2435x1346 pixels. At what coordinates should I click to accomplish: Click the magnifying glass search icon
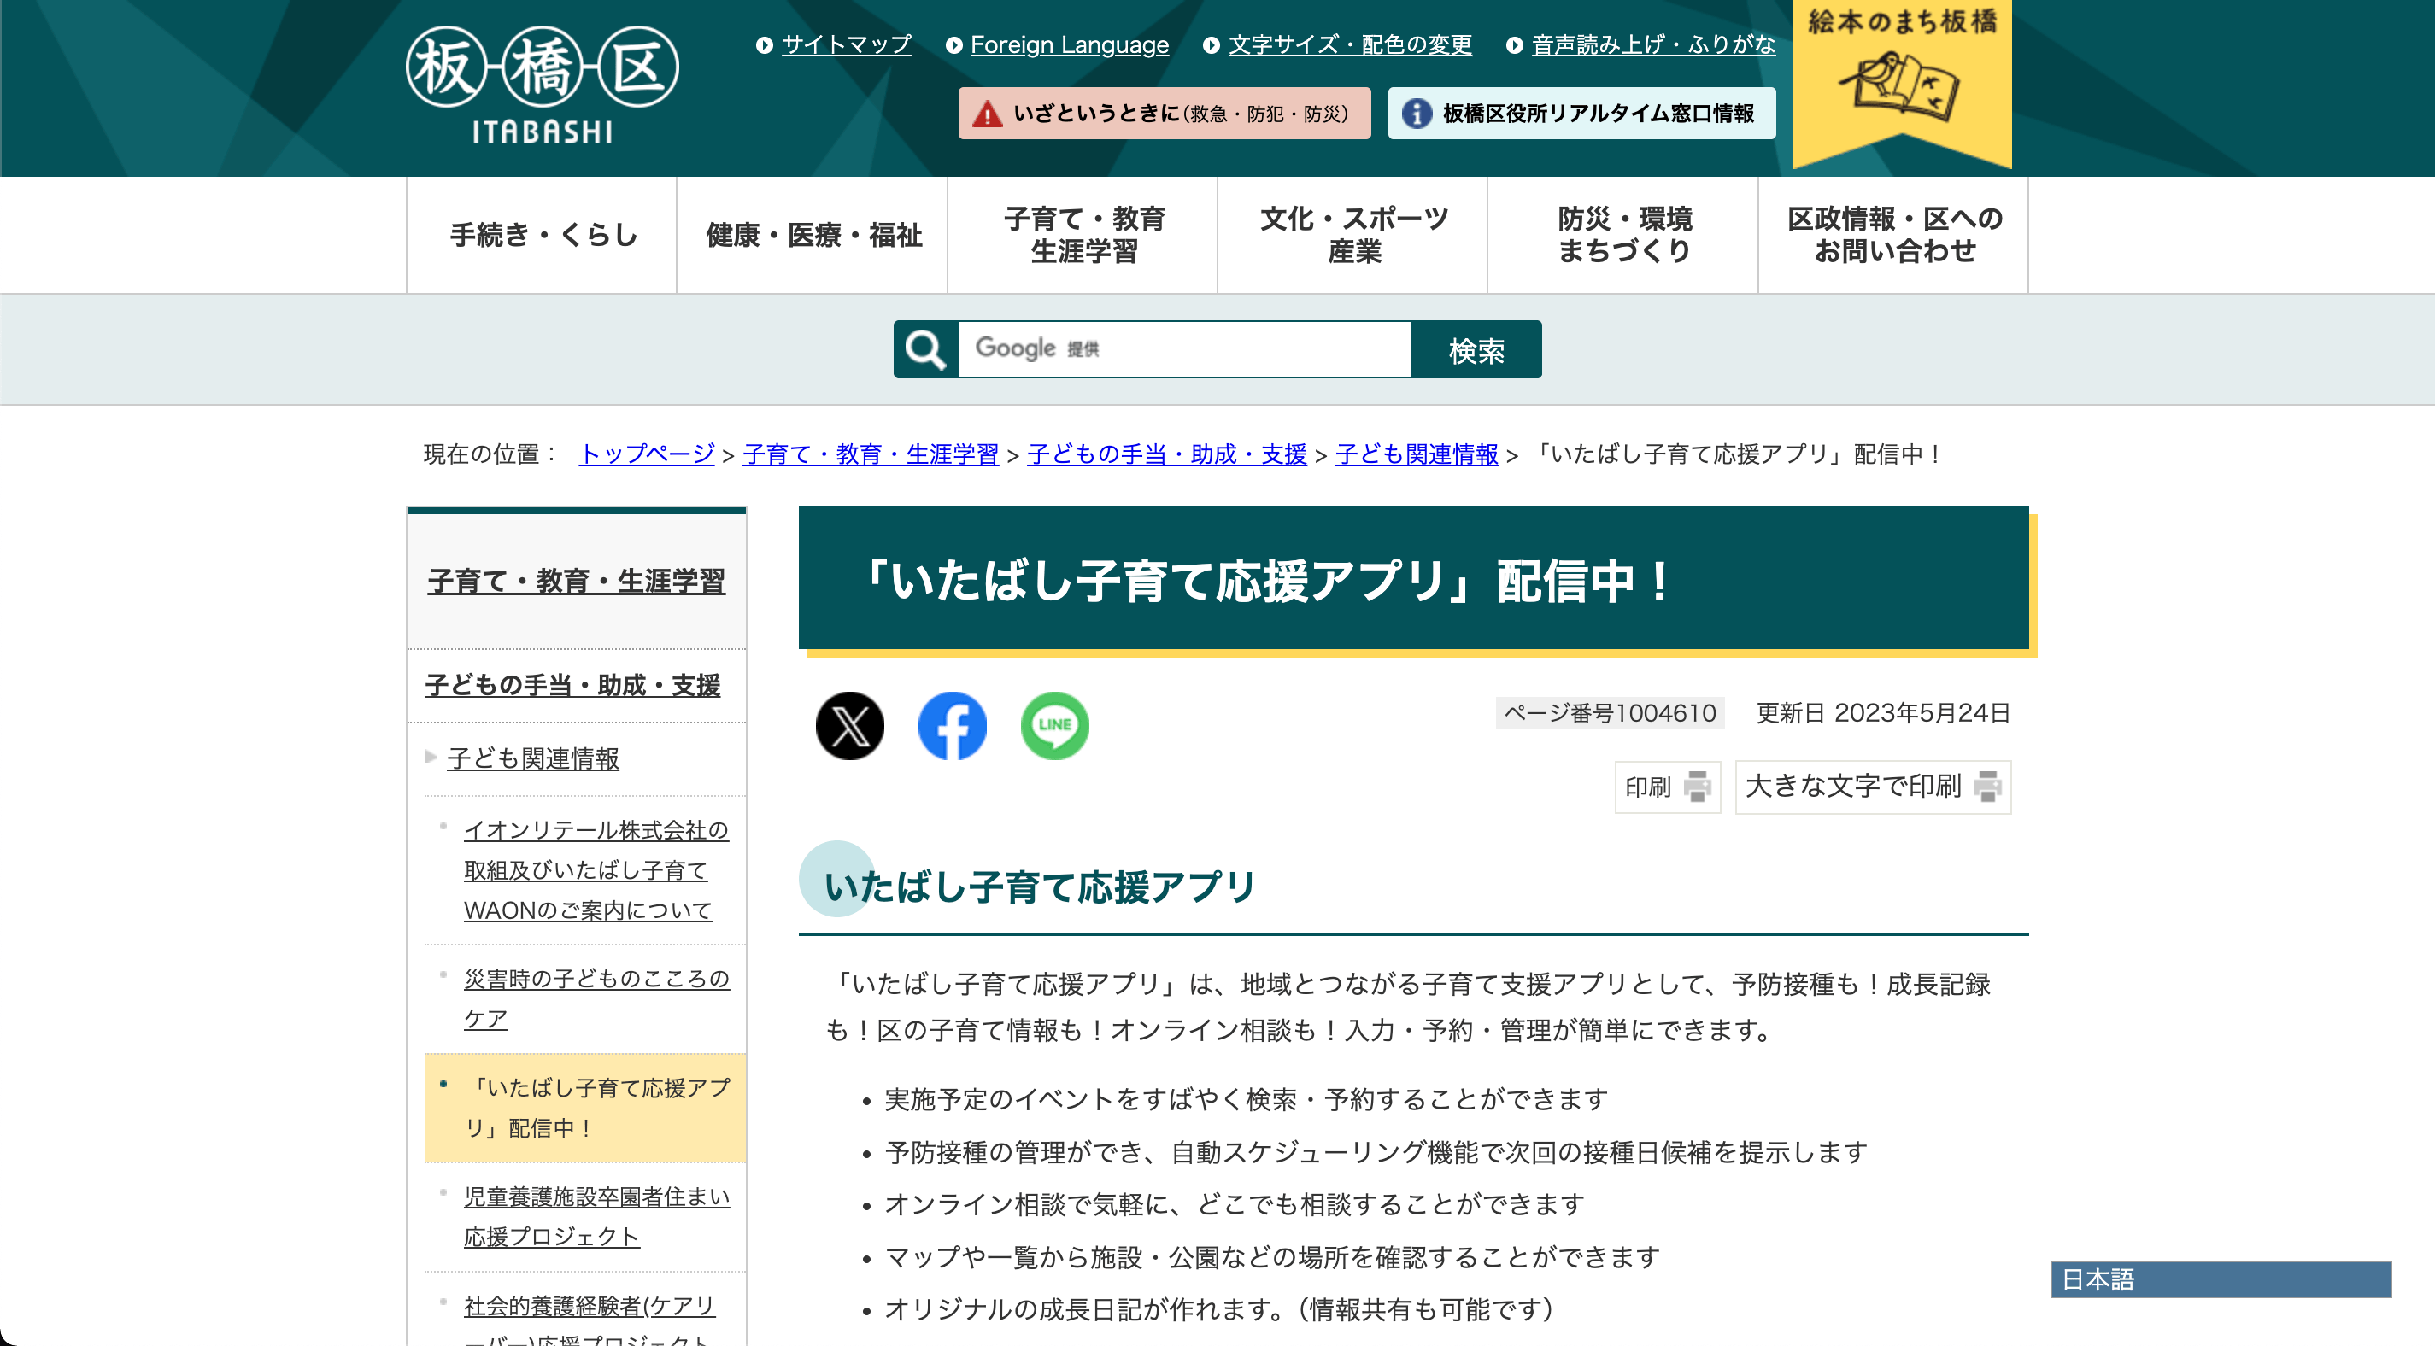coord(925,349)
